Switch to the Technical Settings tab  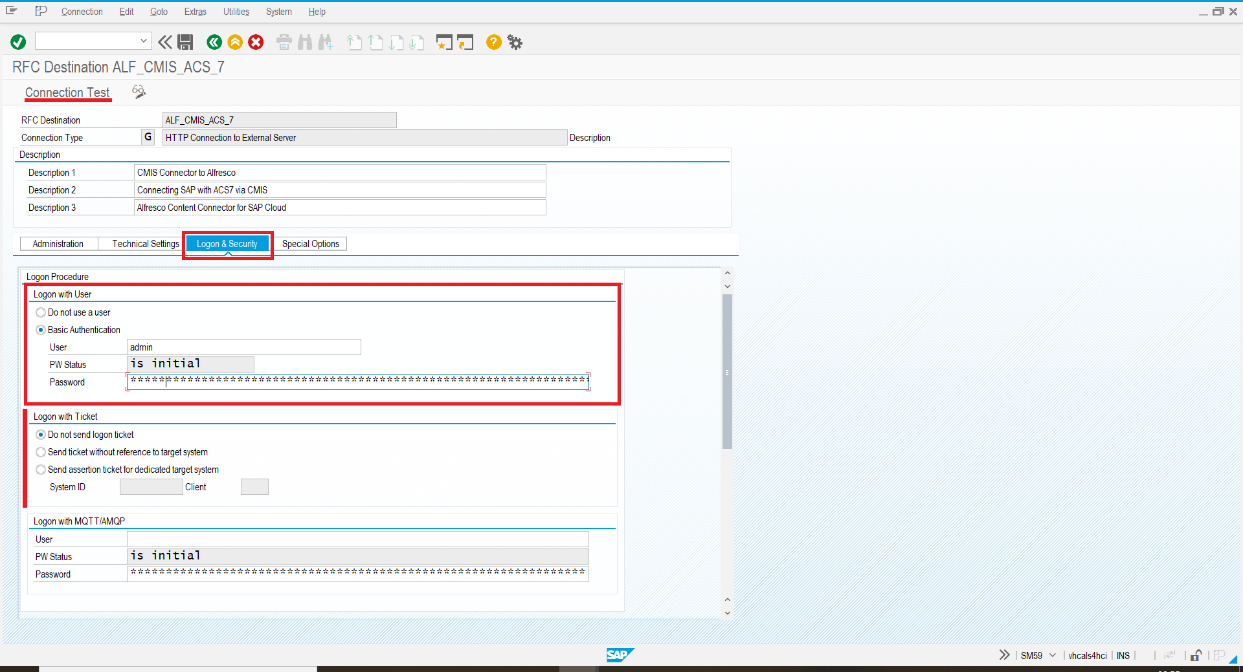click(x=145, y=244)
